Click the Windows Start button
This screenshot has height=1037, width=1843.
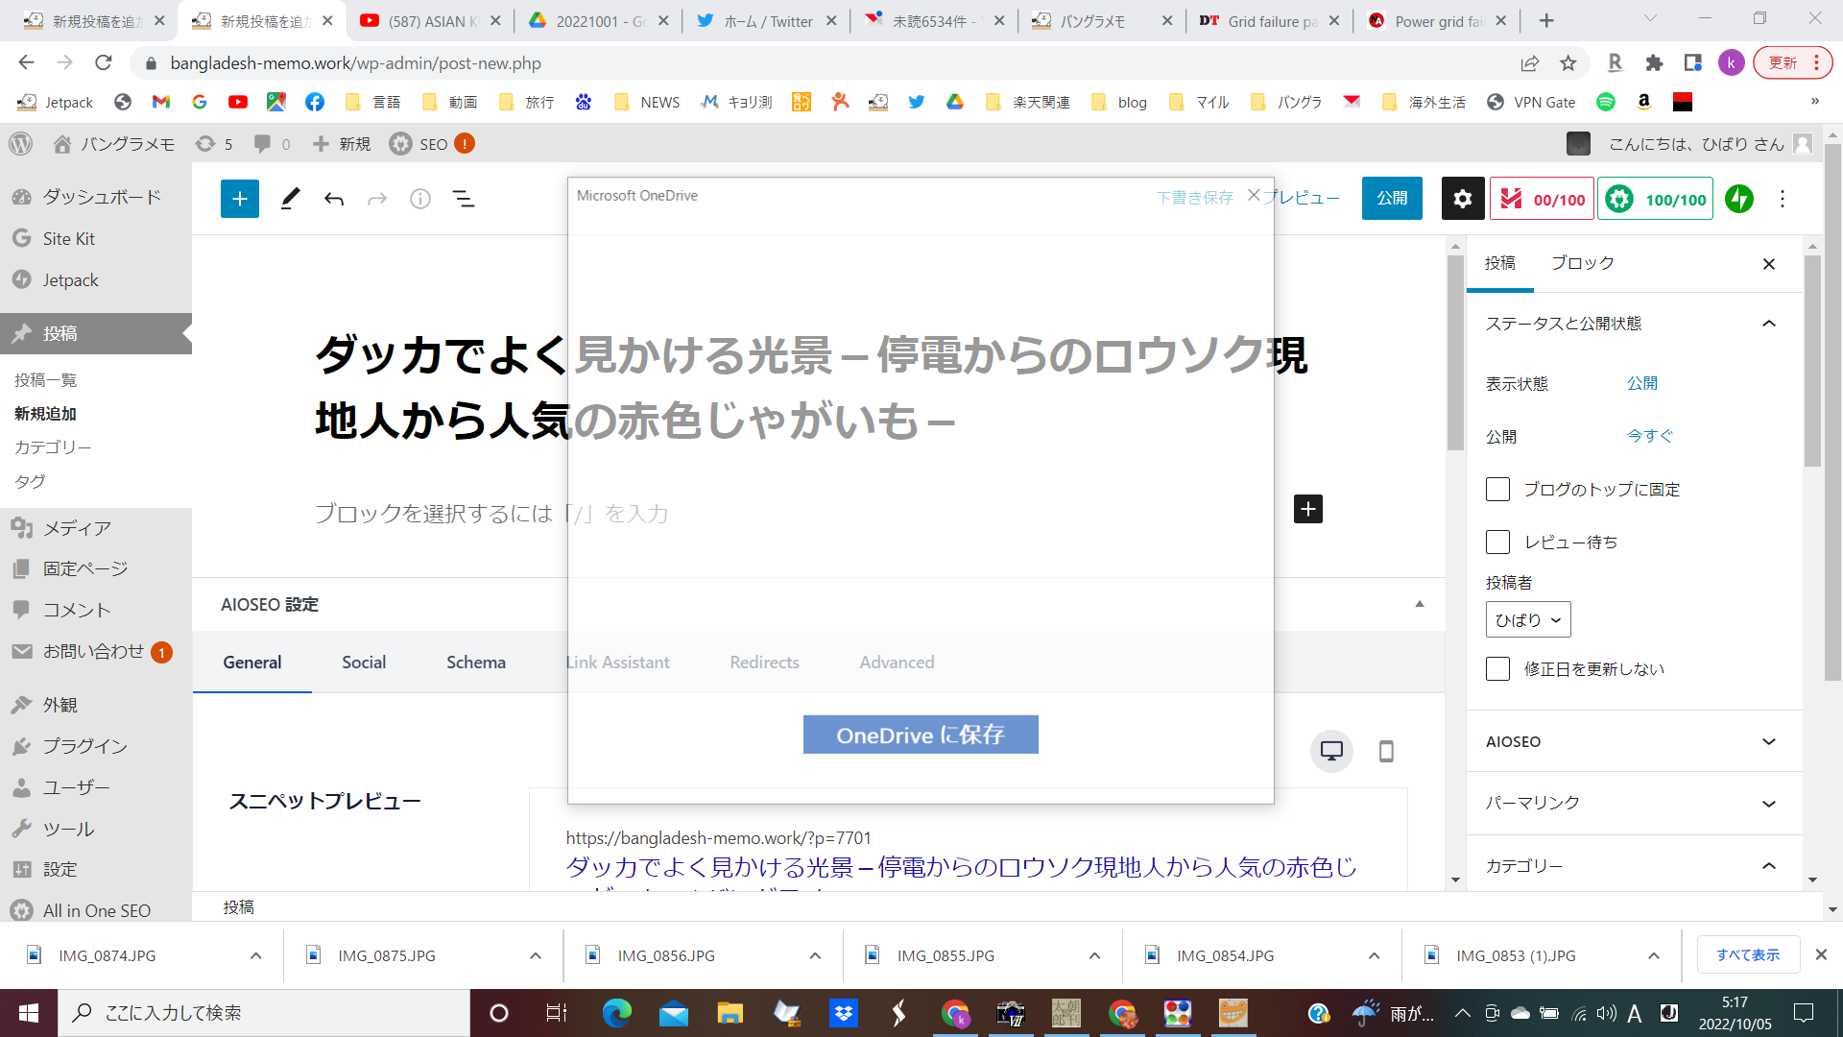[x=29, y=1013]
